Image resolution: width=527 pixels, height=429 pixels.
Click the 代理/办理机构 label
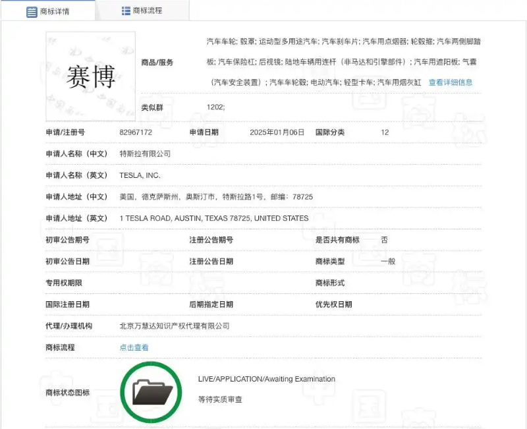click(x=69, y=326)
